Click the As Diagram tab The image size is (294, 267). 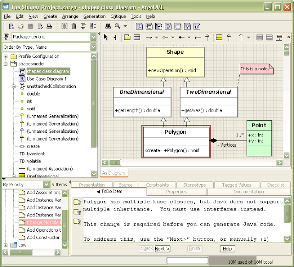113,173
